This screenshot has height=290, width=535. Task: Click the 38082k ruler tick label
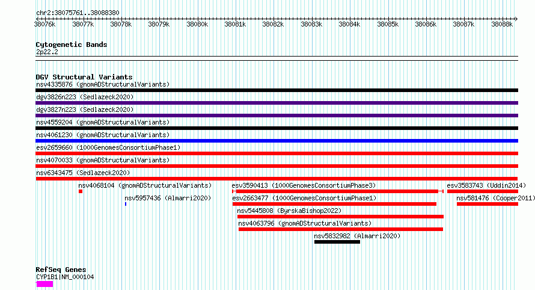[x=273, y=25]
